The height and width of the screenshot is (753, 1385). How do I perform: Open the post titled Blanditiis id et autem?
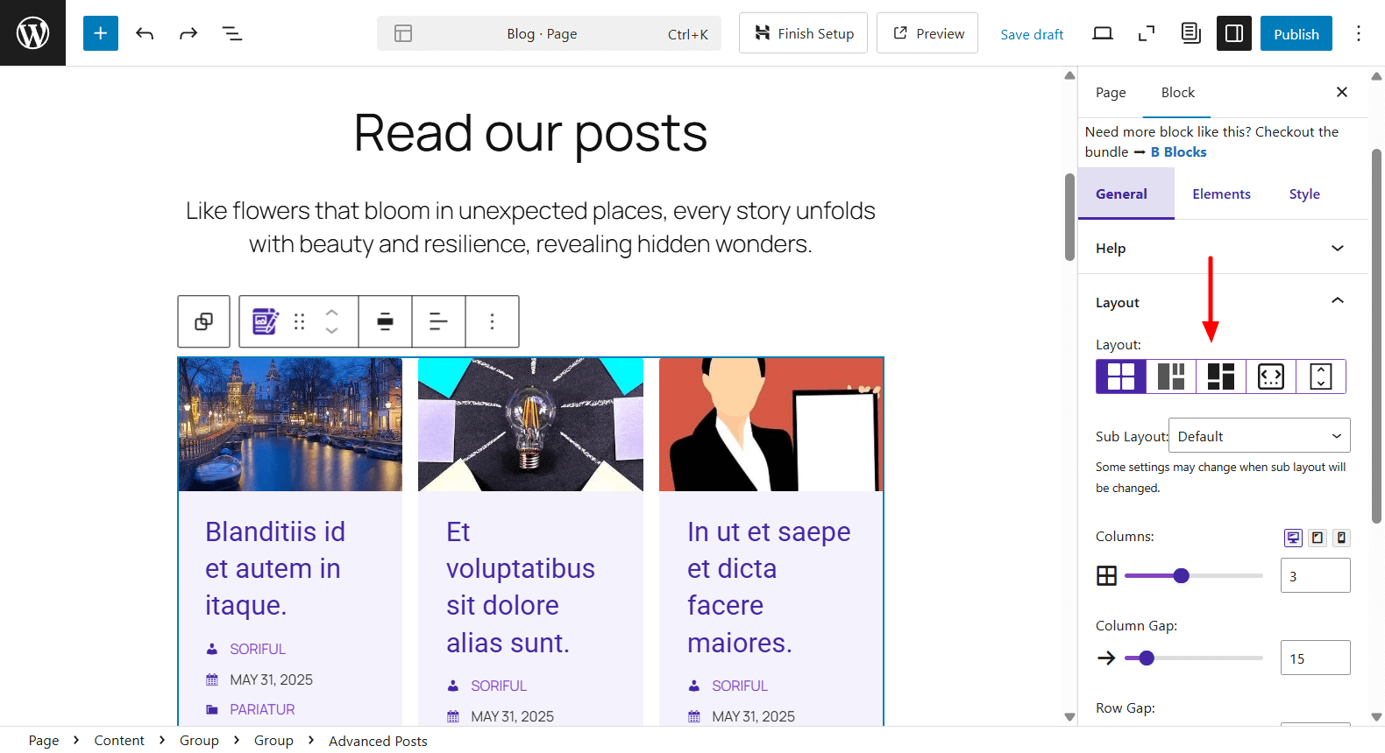coord(275,568)
